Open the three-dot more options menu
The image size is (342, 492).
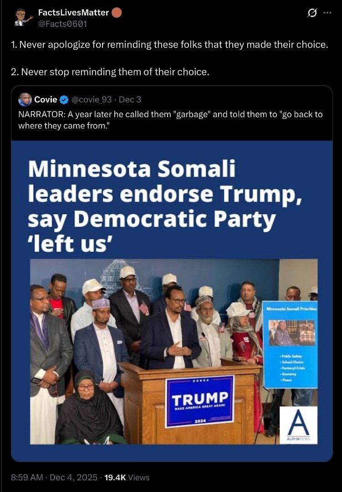(327, 13)
